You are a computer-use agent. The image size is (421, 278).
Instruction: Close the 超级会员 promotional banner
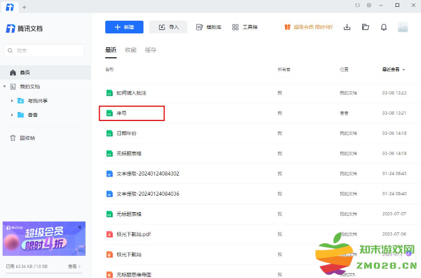80,227
